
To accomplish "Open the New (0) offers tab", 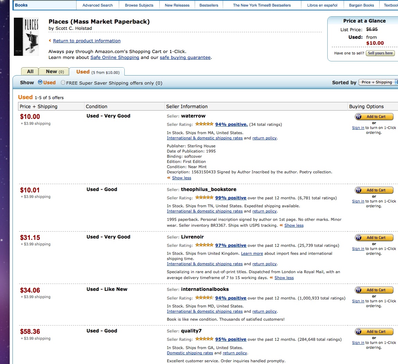I will point(55,72).
